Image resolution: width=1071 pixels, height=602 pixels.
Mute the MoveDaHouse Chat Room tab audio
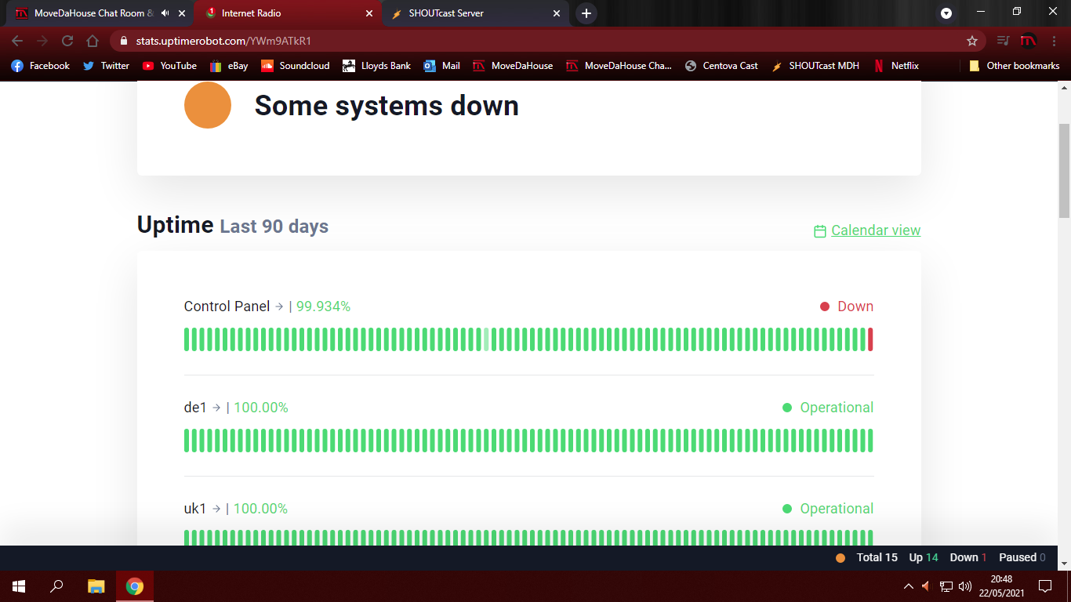tap(165, 13)
